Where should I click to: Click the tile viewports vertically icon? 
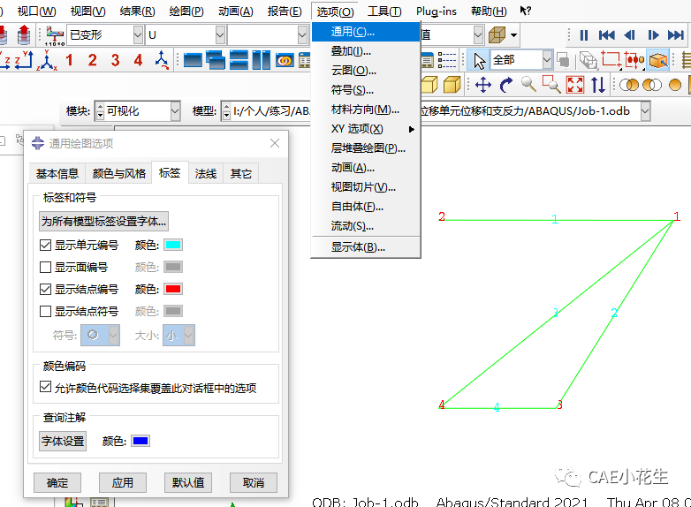click(262, 60)
